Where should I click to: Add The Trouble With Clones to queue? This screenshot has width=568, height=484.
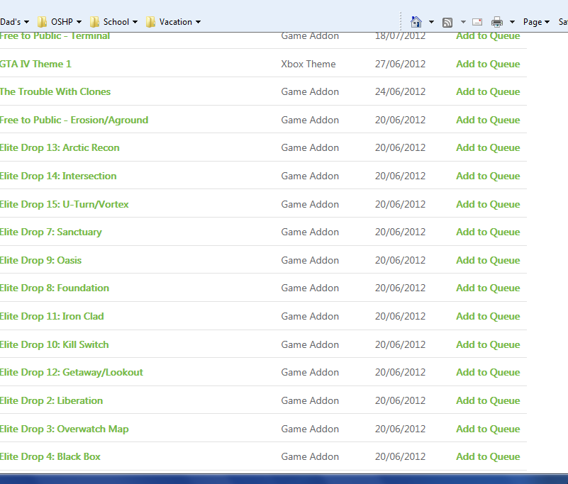tap(488, 92)
